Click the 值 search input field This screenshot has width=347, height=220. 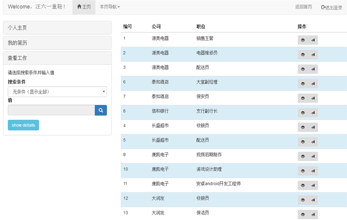click(51, 110)
